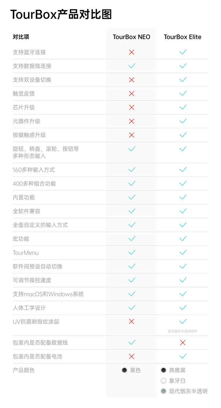Select the 现代烟灰半透明 color option
Viewport: 221px width, 408px height.
click(x=163, y=391)
